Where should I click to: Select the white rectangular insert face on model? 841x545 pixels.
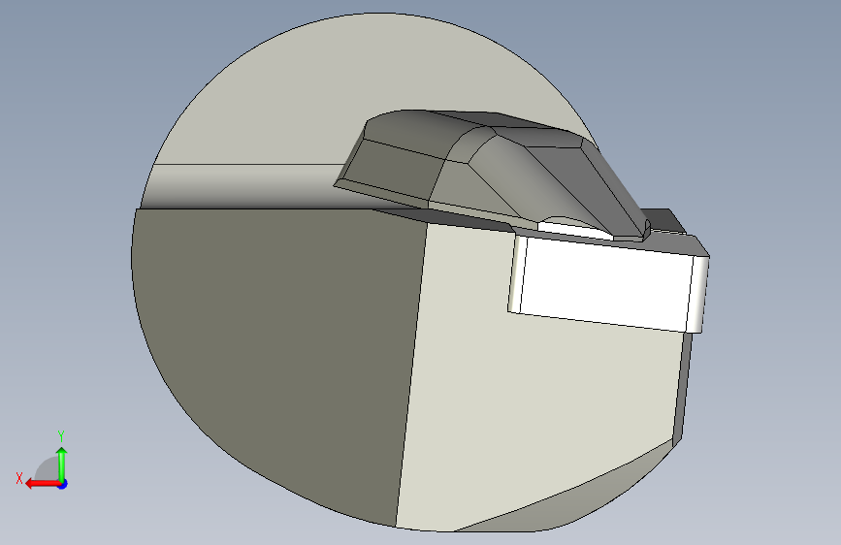(605, 284)
